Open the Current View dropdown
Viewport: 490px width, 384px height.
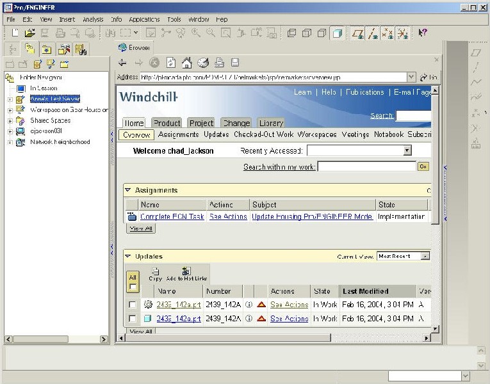point(425,256)
